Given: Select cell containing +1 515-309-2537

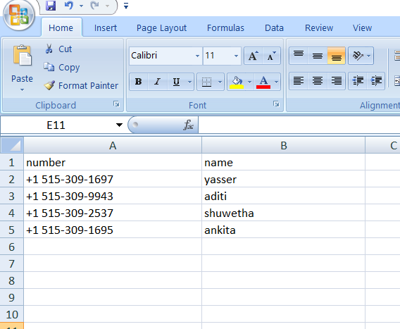Looking at the screenshot, I should [x=113, y=213].
